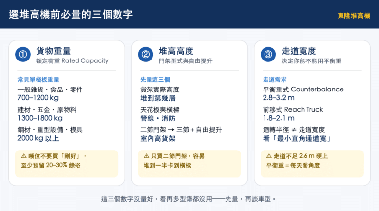The height and width of the screenshot is (211, 379).
Task: Click the value 2.8–3.2 m
Action: (x=278, y=98)
